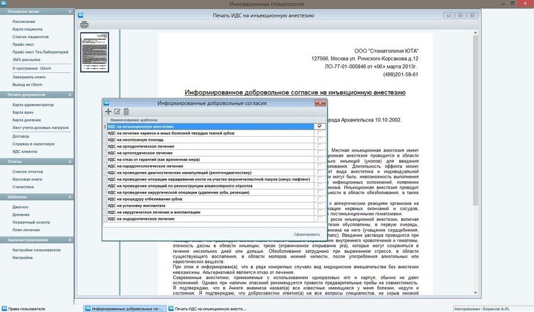Open Первичный осмотр template

coord(31,222)
